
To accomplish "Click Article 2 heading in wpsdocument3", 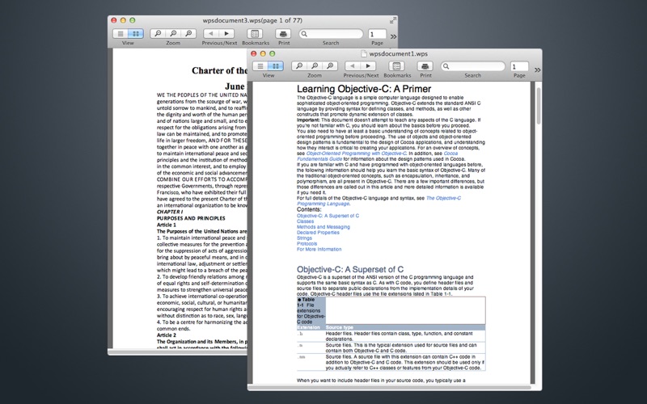I will (x=167, y=335).
